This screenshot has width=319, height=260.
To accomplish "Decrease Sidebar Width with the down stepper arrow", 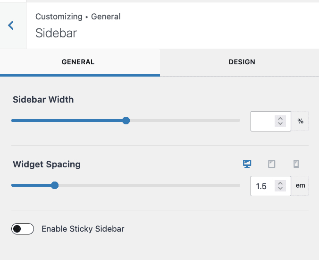I will tap(280, 123).
